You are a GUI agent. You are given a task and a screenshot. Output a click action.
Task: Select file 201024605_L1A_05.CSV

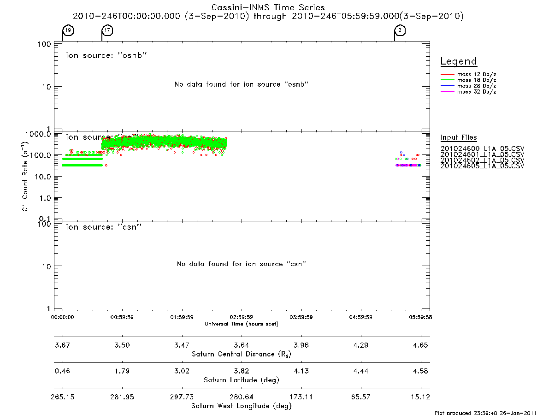(482, 166)
